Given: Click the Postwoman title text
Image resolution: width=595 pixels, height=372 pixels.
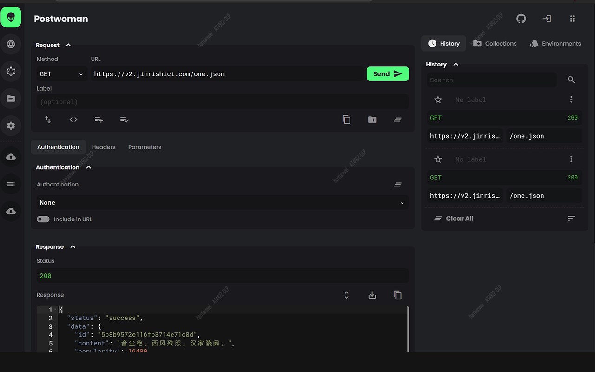Looking at the screenshot, I should click(x=61, y=19).
